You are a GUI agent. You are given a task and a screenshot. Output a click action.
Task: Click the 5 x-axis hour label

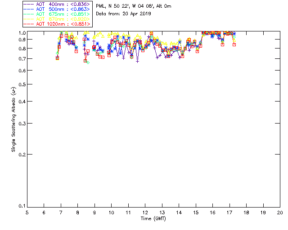27,212
